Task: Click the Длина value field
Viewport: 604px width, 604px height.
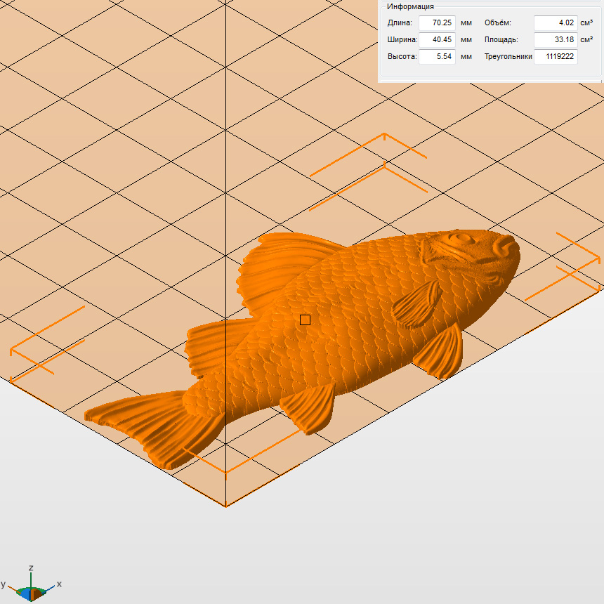Action: click(437, 23)
